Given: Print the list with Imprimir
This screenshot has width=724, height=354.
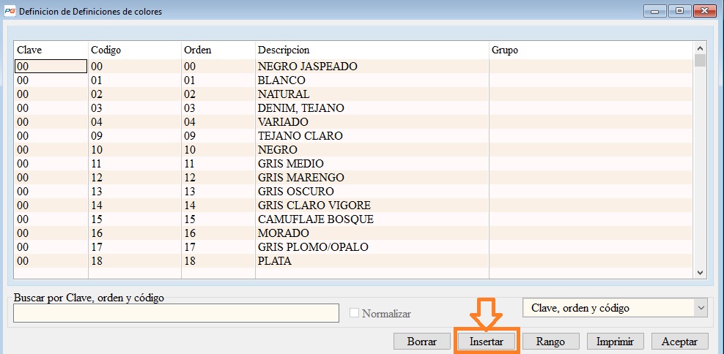Looking at the screenshot, I should pos(615,342).
